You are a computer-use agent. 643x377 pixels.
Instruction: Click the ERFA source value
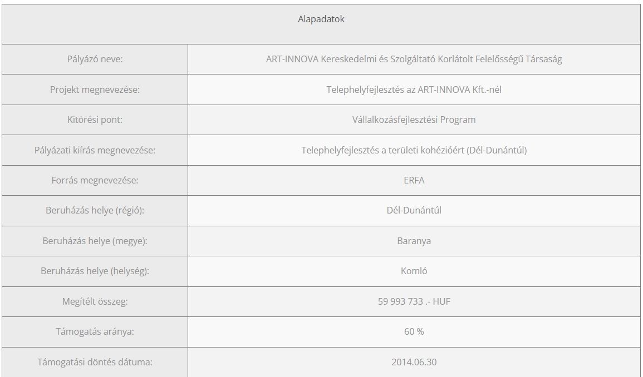coord(414,180)
